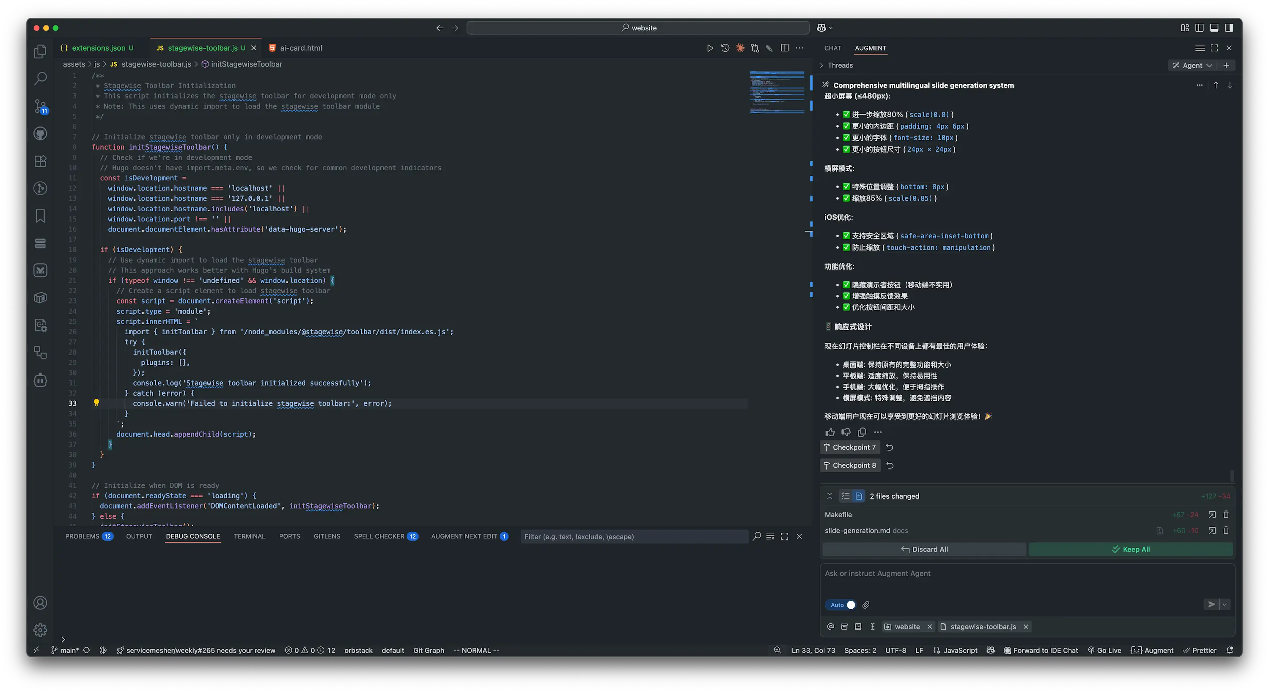Open the TERMINAL panel tab
This screenshot has width=1269, height=692.
[x=249, y=536]
